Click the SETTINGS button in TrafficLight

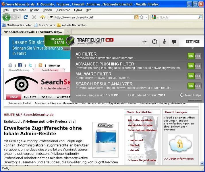193,42
